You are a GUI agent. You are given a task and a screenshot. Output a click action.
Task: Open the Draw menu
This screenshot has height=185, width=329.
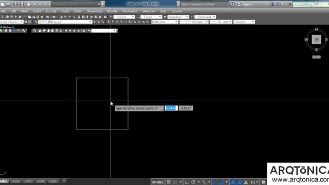(78, 11)
